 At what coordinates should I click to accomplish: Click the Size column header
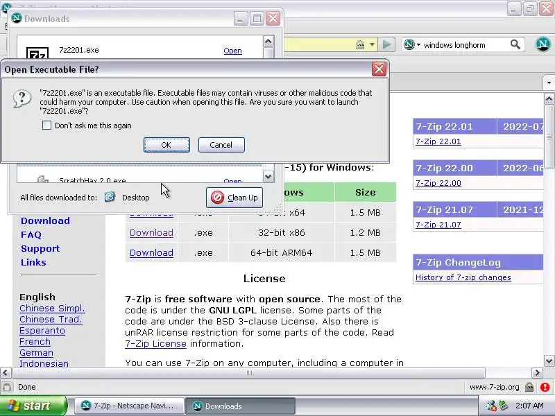coord(366,193)
